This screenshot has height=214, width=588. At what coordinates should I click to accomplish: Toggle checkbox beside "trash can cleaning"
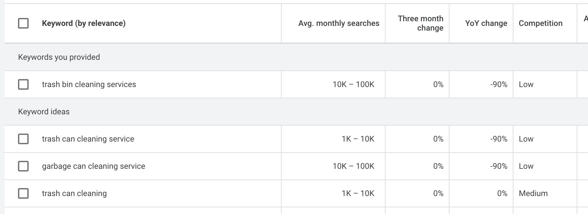[23, 193]
